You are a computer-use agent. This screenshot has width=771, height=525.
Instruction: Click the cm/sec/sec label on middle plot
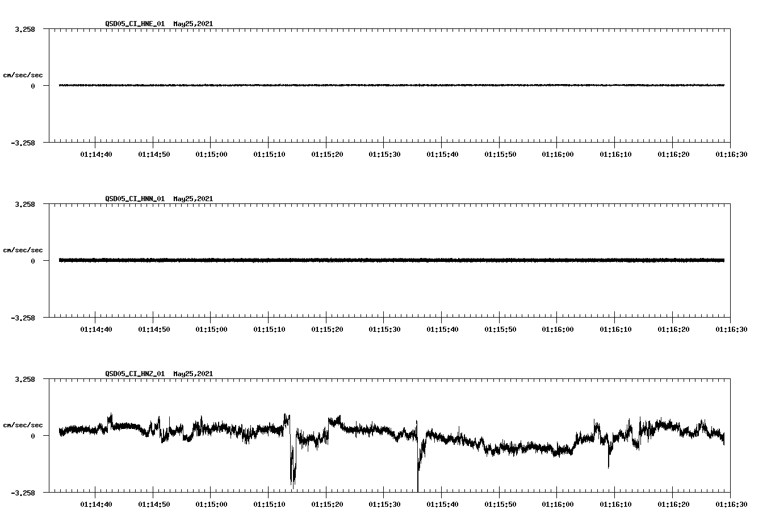click(x=23, y=249)
